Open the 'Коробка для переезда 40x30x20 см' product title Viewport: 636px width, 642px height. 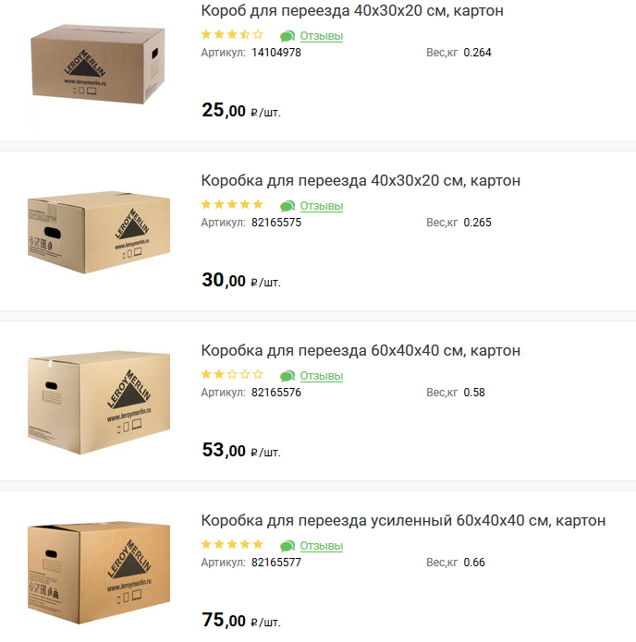click(x=361, y=180)
